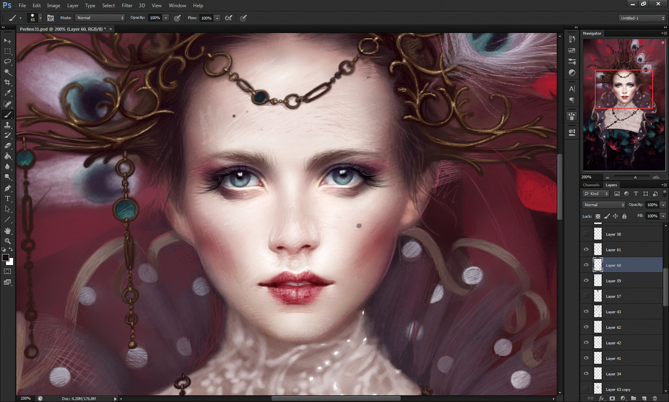Image resolution: width=669 pixels, height=402 pixels.
Task: Select the Pen tool
Action: tap(8, 188)
